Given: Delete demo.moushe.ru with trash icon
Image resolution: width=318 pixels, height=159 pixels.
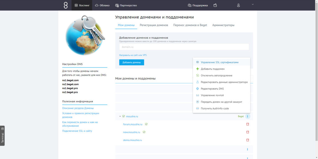Looking at the screenshot, I should click(x=248, y=140).
